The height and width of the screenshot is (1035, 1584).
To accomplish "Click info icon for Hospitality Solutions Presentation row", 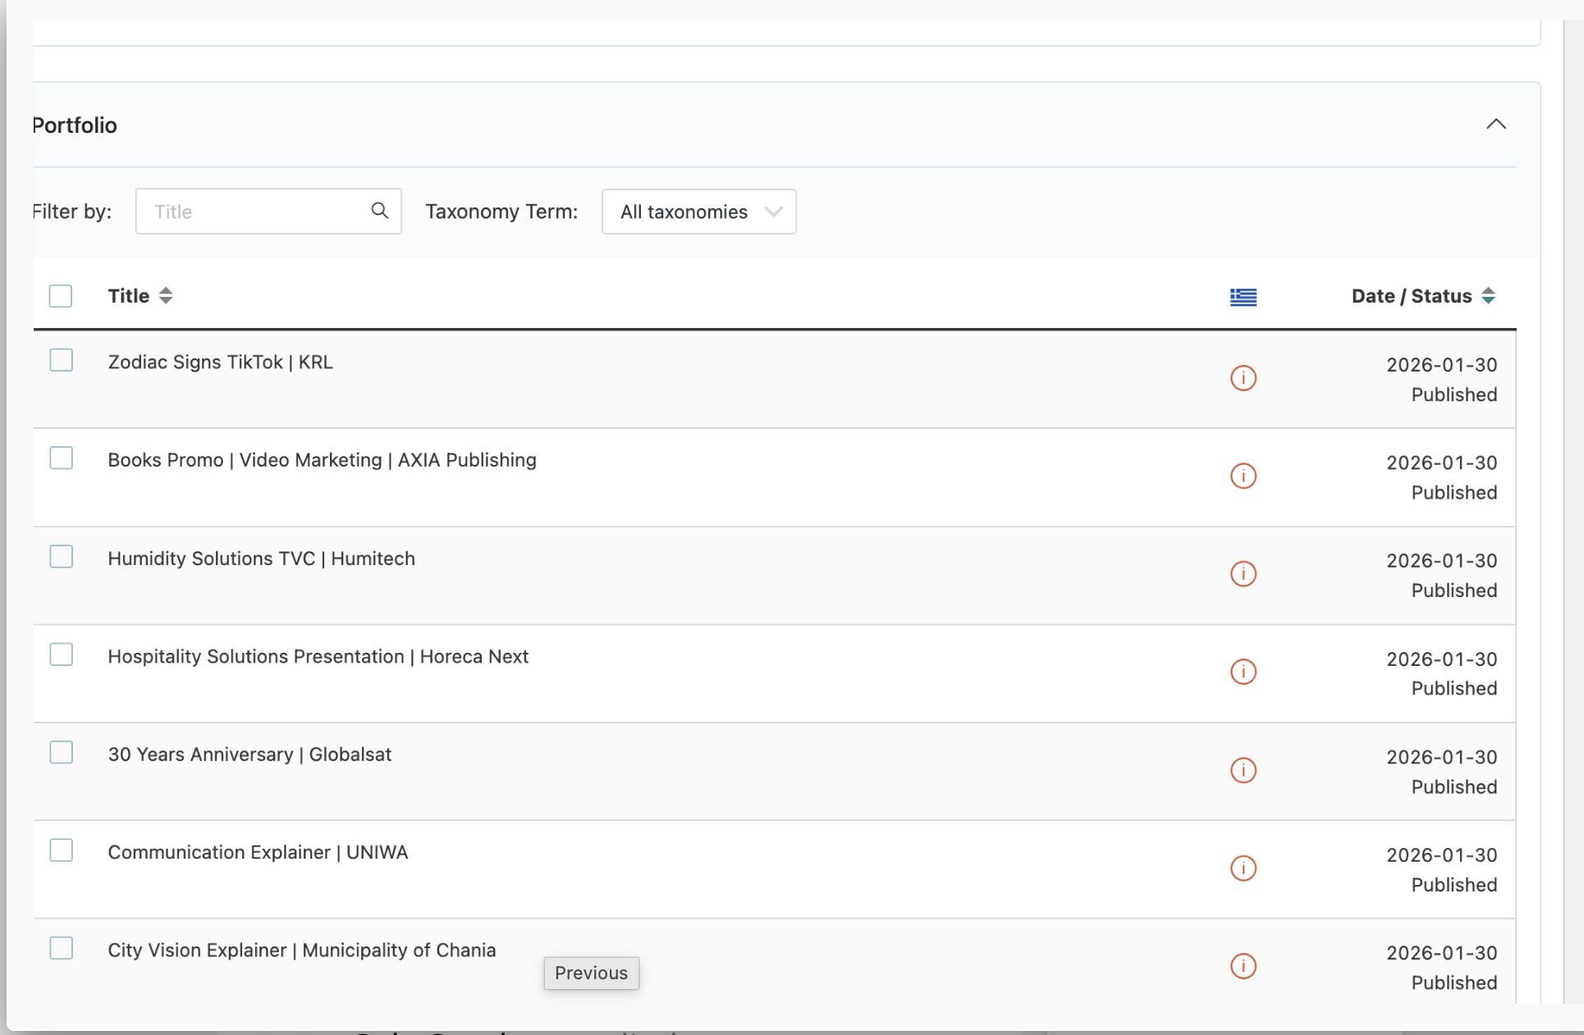I will tap(1243, 672).
